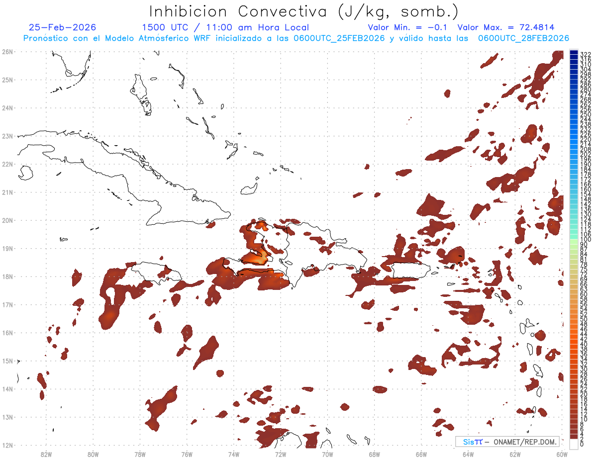Click the color scale value 10
This screenshot has width=597, height=461.
click(584, 419)
